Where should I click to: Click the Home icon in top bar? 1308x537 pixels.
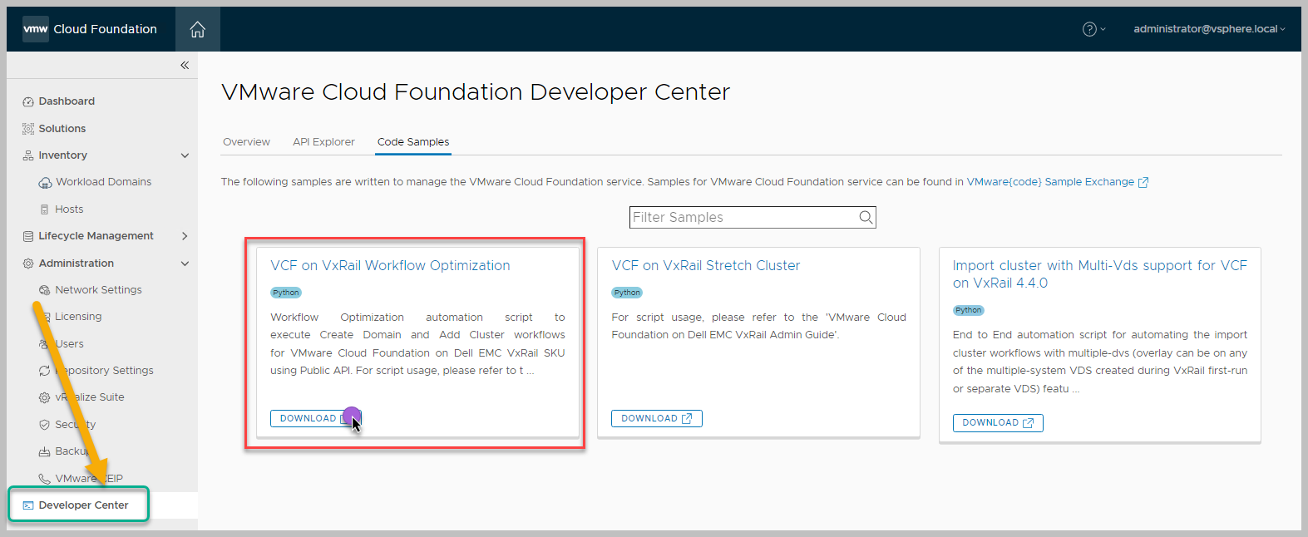[x=197, y=30]
